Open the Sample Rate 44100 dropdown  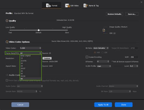click(27, 91)
